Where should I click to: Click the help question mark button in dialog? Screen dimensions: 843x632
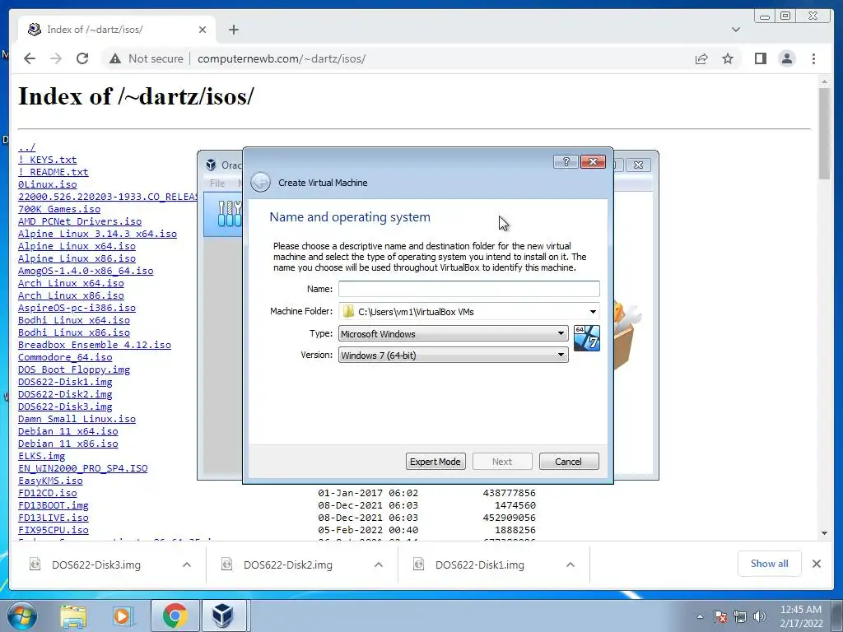pos(566,162)
